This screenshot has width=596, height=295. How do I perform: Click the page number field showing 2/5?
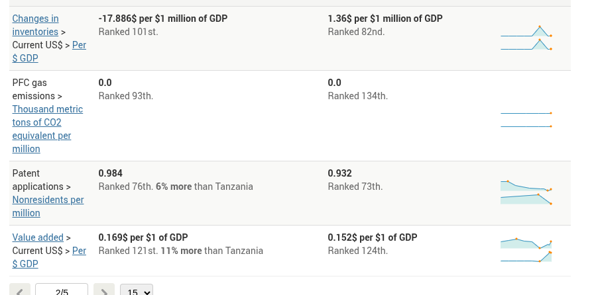coord(62,290)
